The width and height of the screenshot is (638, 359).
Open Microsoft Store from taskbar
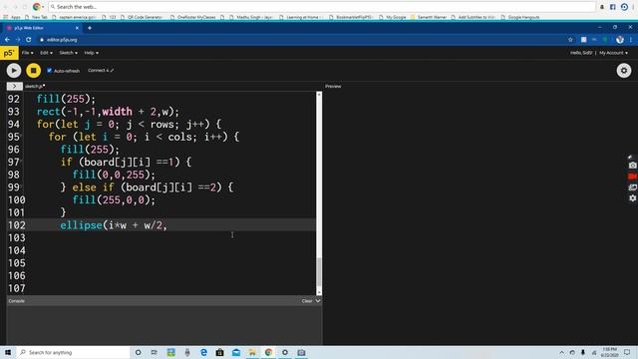click(219, 352)
